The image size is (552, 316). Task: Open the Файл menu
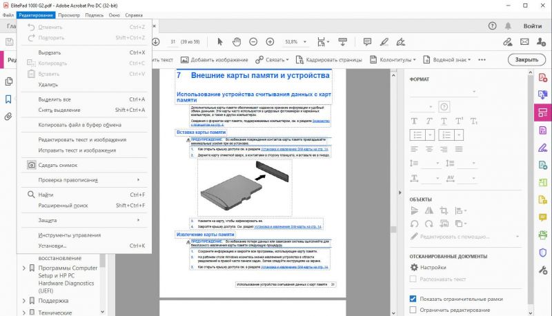[x=8, y=15]
